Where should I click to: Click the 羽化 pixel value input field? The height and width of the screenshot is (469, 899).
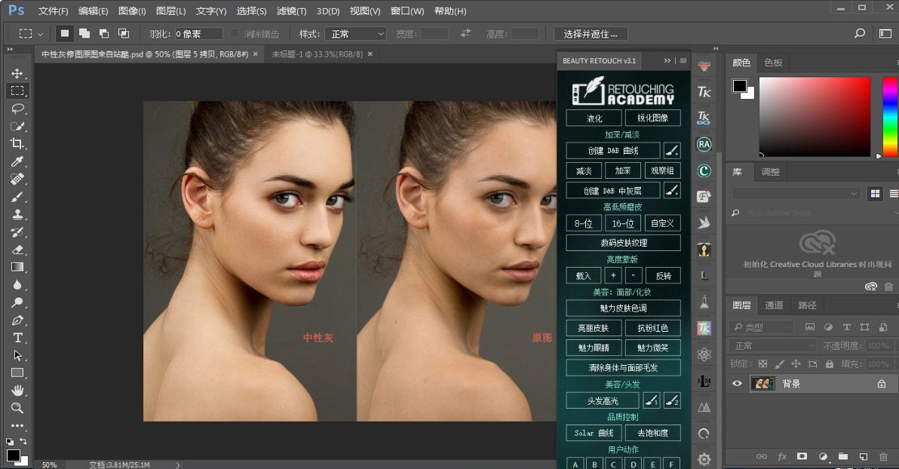[198, 33]
